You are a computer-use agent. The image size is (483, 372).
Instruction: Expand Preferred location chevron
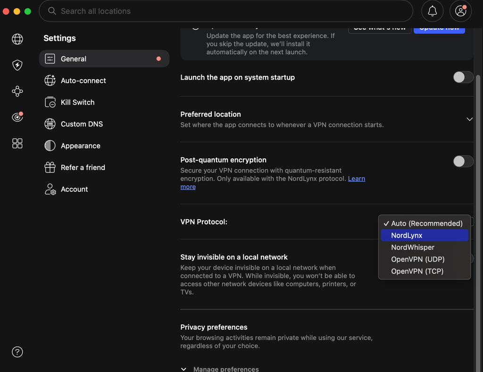[469, 119]
